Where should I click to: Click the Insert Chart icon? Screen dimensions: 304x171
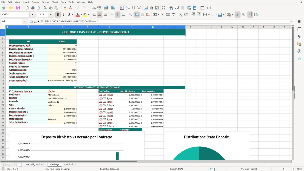click(x=151, y=8)
